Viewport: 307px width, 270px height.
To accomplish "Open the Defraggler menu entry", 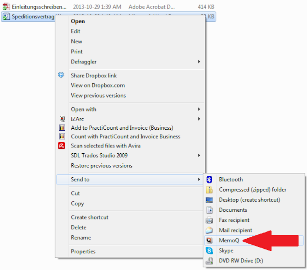I will pos(83,62).
